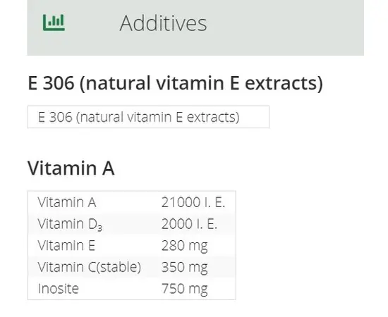
Task: Click the 350 mg value
Action: pyautogui.click(x=184, y=268)
